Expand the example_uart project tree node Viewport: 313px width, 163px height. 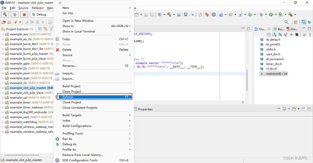[3, 117]
